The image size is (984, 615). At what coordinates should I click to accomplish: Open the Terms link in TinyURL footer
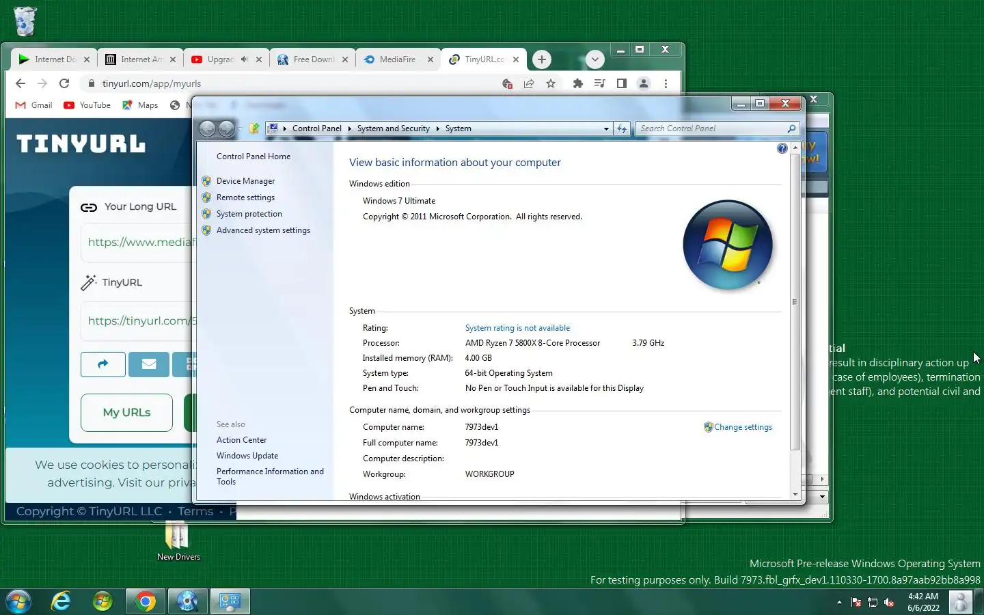click(x=195, y=511)
